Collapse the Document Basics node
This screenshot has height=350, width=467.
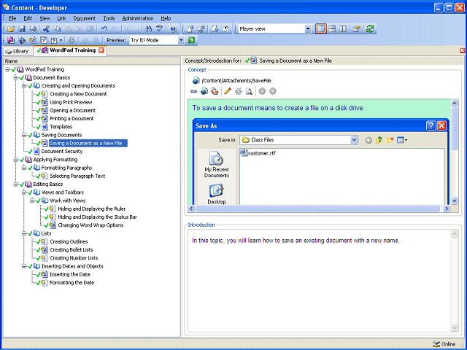coord(16,78)
